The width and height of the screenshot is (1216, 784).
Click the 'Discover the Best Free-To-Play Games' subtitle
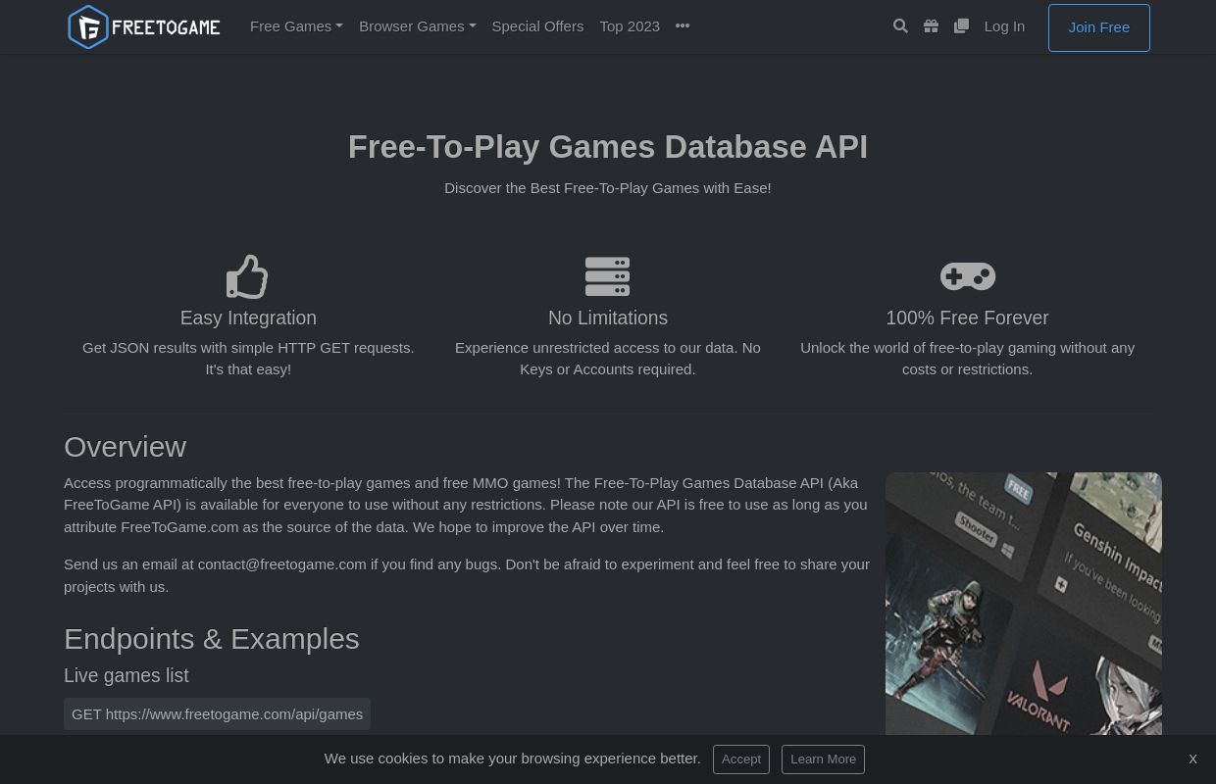pyautogui.click(x=608, y=187)
